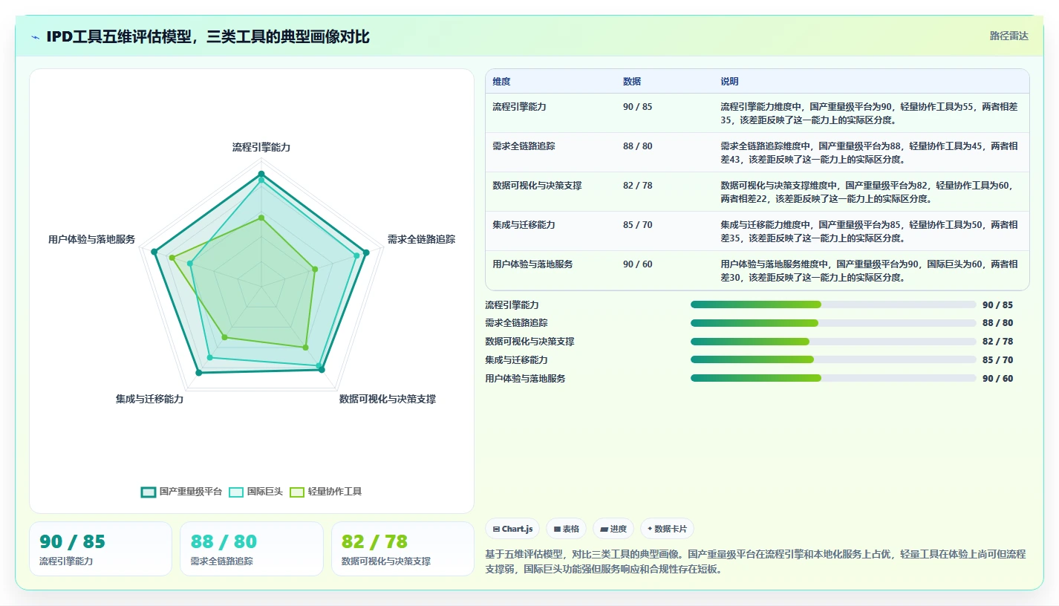
Task: Click radar axis label 集成与迁移能力
Action: 149,399
